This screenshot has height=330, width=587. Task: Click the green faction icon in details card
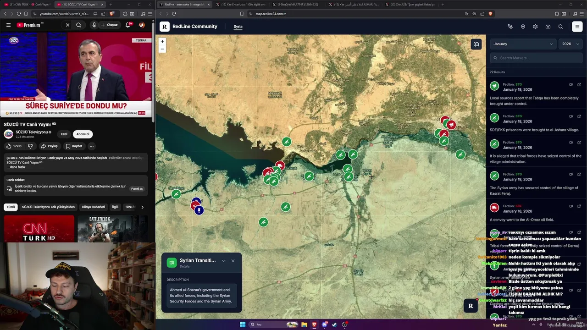tap(172, 263)
